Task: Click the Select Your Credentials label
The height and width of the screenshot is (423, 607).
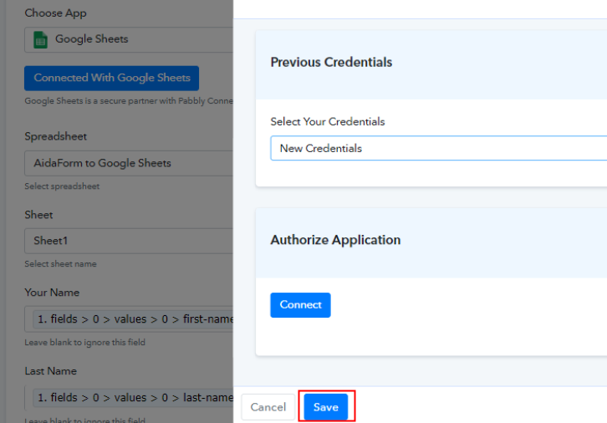Action: pyautogui.click(x=328, y=121)
